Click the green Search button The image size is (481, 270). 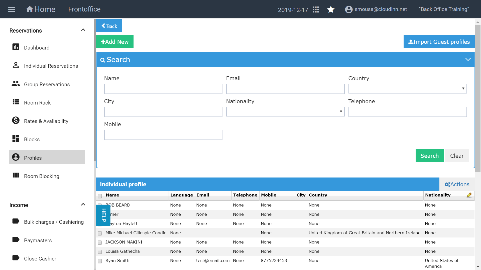[x=429, y=156]
